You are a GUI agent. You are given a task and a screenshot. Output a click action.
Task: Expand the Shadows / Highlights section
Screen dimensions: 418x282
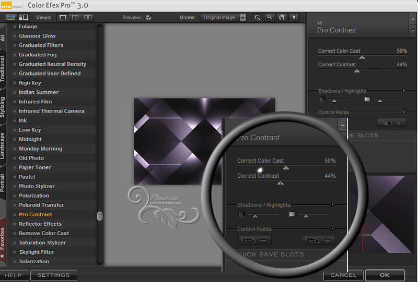click(x=404, y=91)
